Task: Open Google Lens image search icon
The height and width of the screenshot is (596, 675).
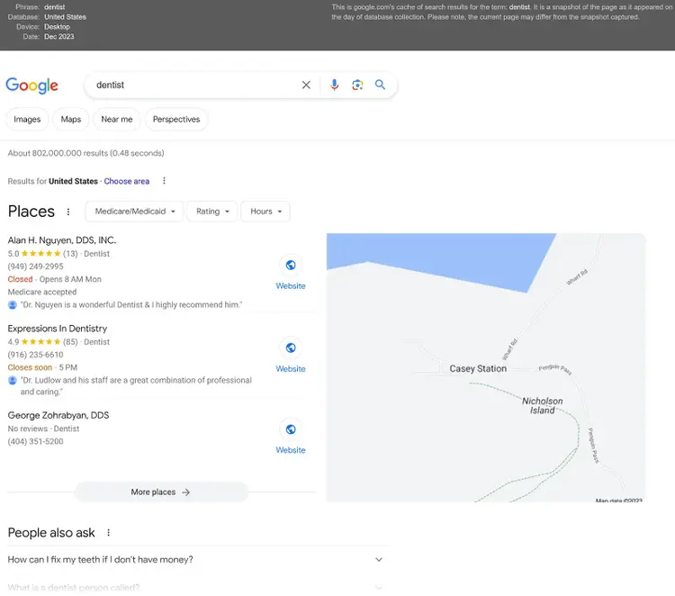Action: click(357, 85)
